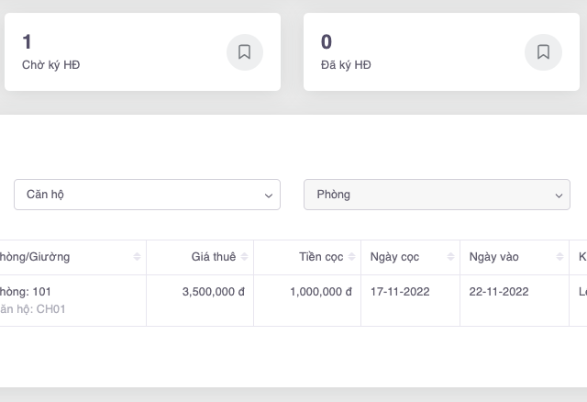Viewport: 587px width, 402px height.
Task: Select the deposit amount 1,000,000 đ cell
Action: tap(320, 292)
